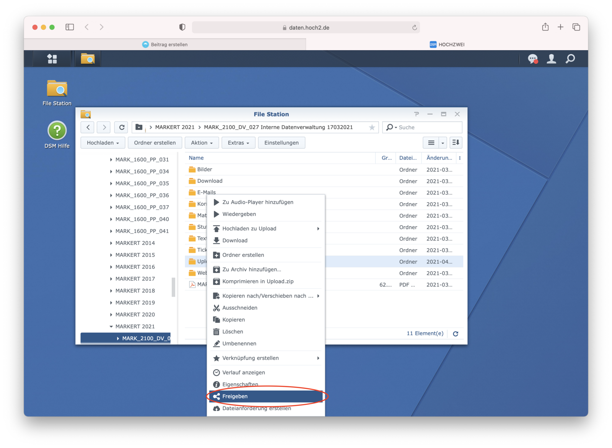Refresh the File Station folder view

point(122,127)
